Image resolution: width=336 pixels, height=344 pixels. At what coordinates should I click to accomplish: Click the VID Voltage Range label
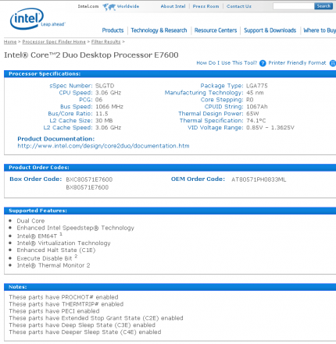(216, 128)
